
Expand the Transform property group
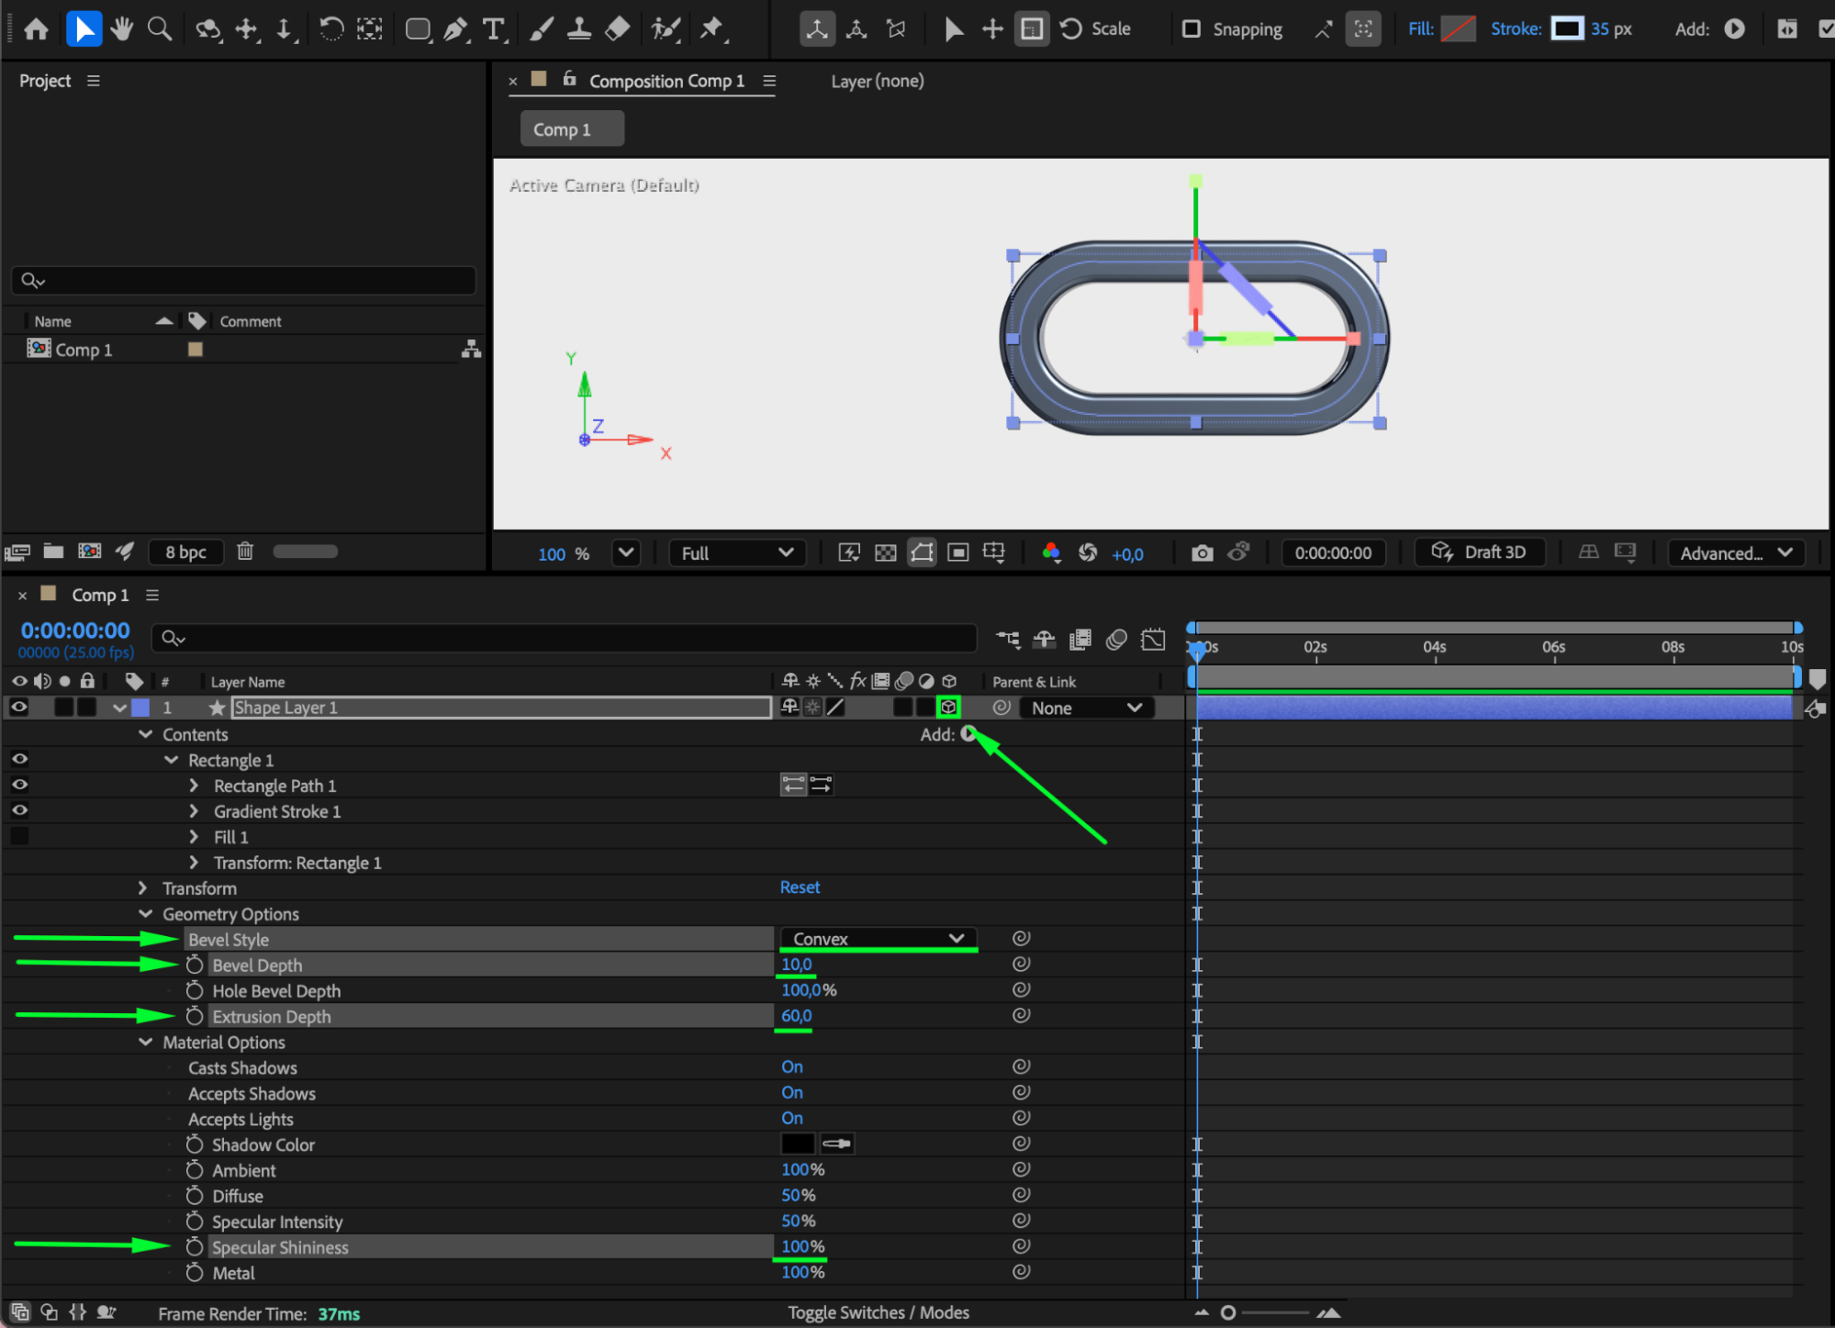[x=143, y=888]
